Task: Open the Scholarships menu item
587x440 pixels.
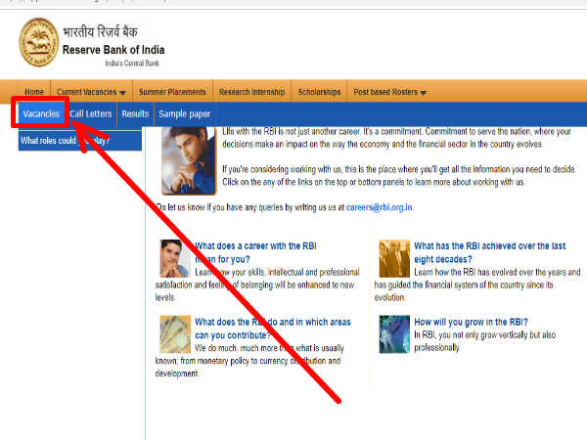Action: [319, 92]
